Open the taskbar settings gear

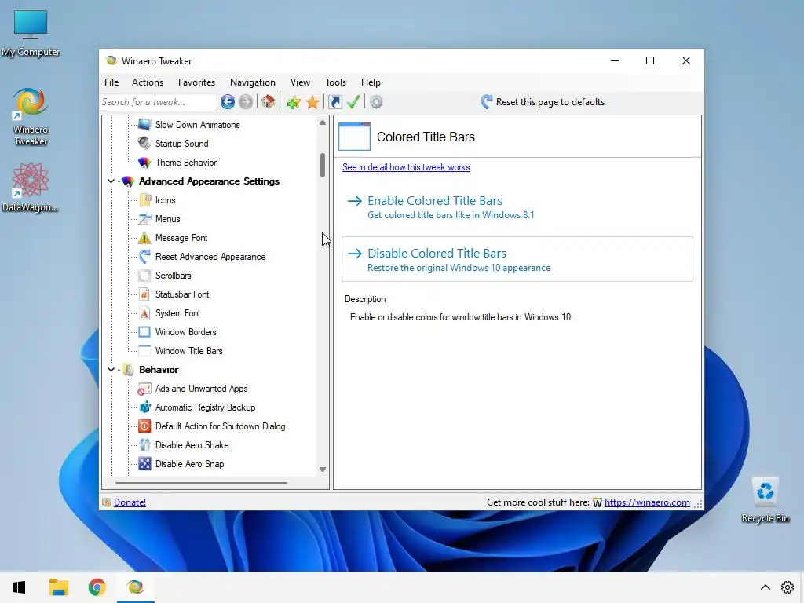pos(788,587)
